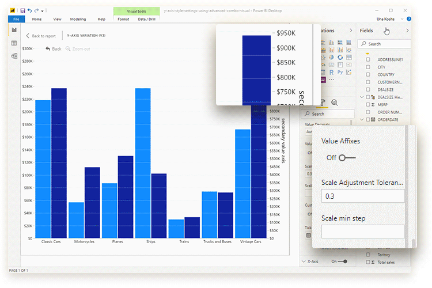
Task: Toggle the Value Affixes switch on
Action: point(347,158)
